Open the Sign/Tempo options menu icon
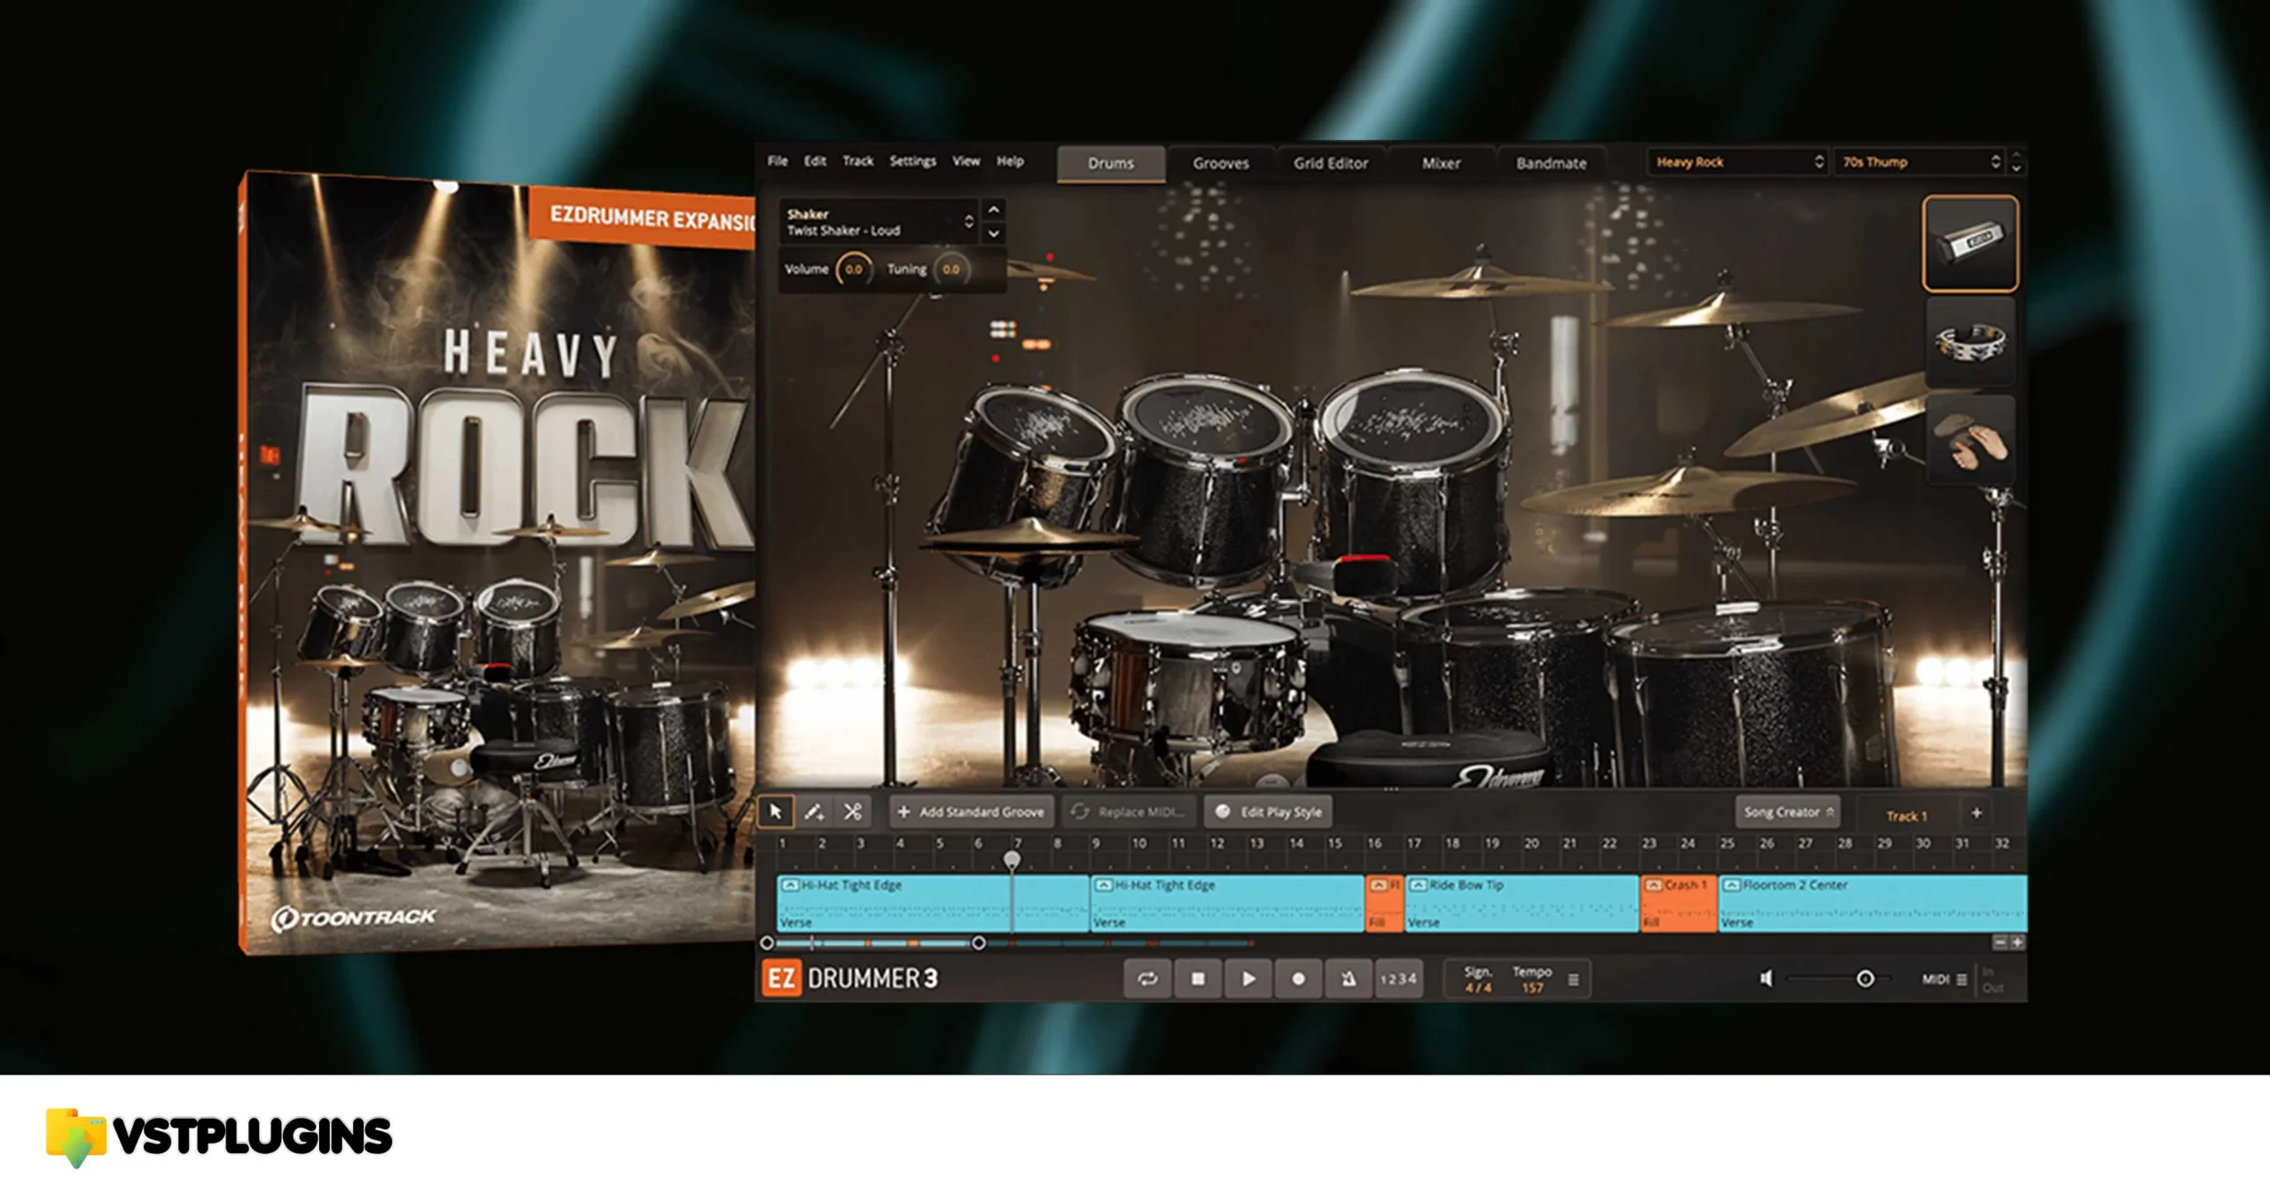Screen dimensions: 2270x1203 pyautogui.click(x=1573, y=980)
